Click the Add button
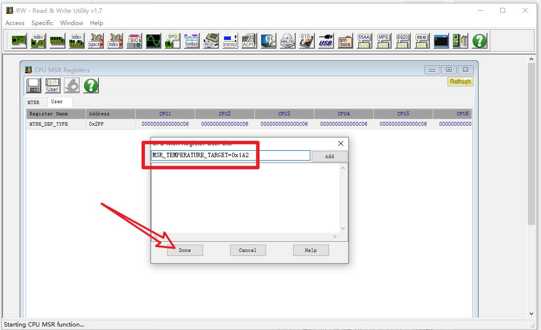Viewport: 541px width, 330px height. pyautogui.click(x=330, y=156)
